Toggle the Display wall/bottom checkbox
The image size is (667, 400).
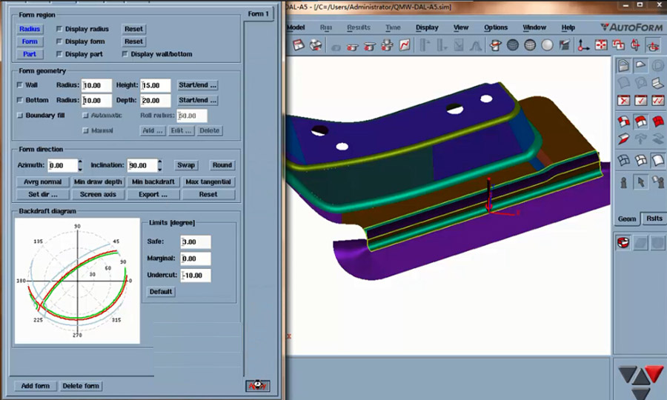pyautogui.click(x=125, y=54)
